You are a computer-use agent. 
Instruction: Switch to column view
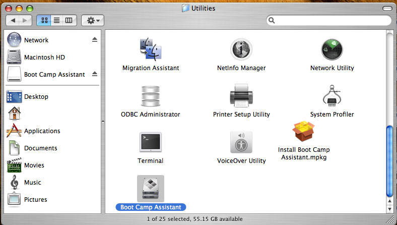click(69, 20)
